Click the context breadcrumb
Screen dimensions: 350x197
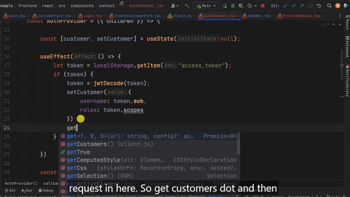107,6
